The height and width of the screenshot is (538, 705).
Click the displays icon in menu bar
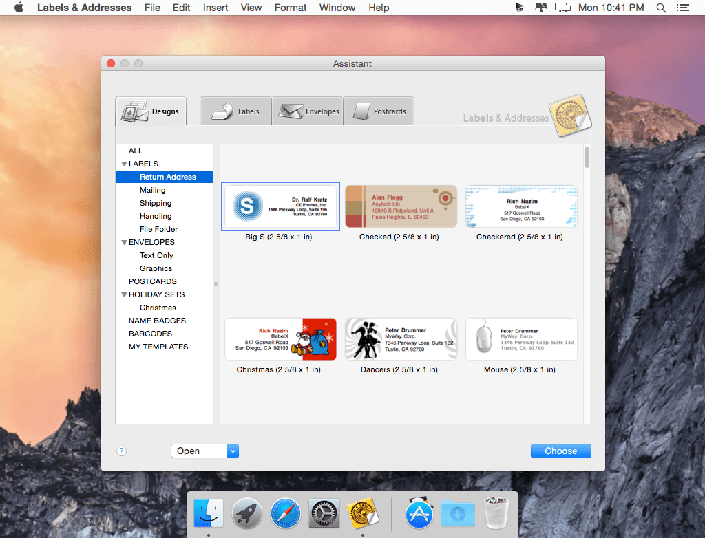pos(562,8)
